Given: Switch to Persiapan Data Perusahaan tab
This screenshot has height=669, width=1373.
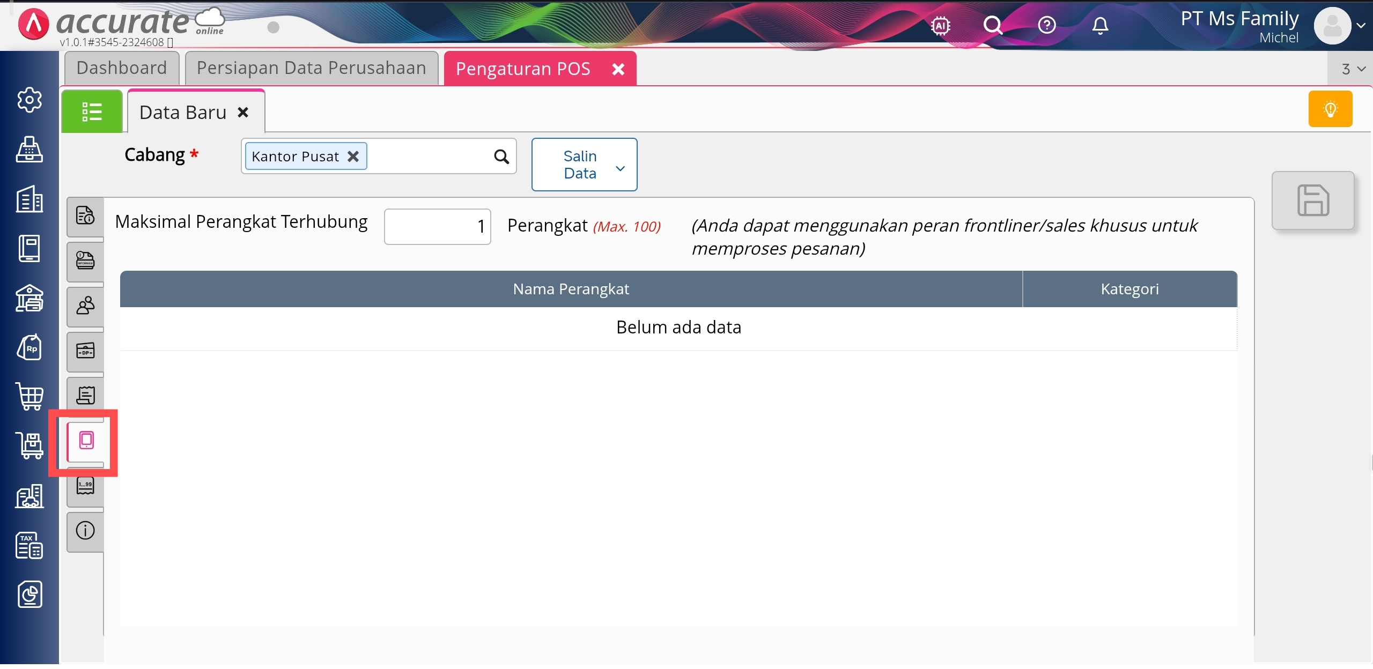Looking at the screenshot, I should tap(311, 68).
